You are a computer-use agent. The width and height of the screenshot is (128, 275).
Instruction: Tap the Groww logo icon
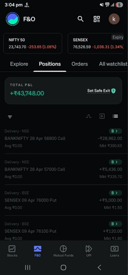point(12,19)
